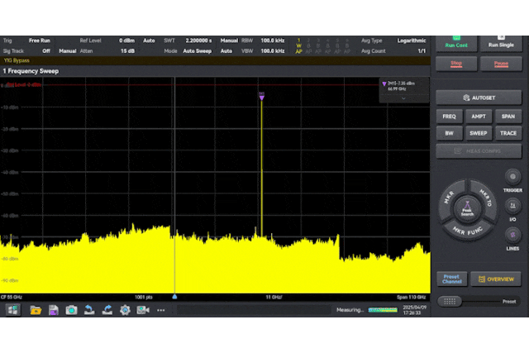
Task: Click the blue frequency pointer below the graph
Action: [x=174, y=296]
